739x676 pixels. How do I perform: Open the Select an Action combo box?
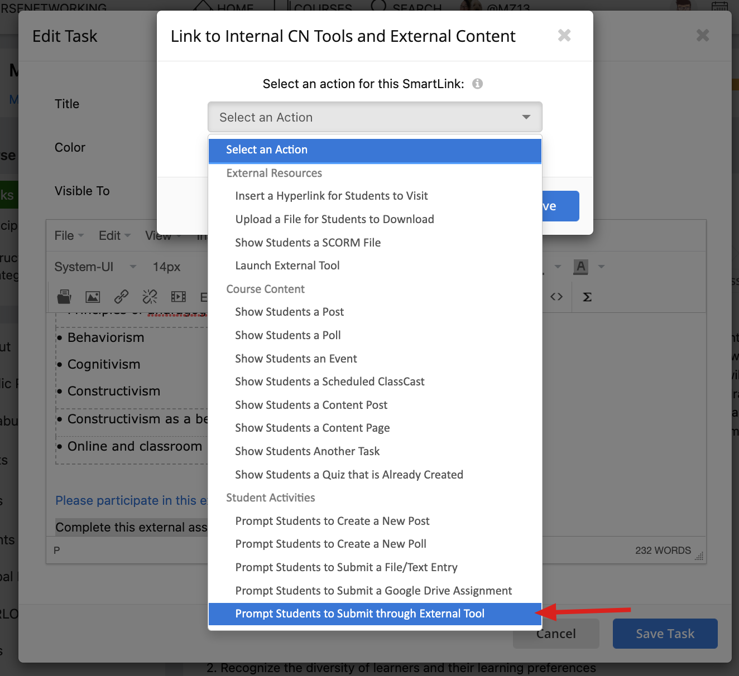click(x=375, y=117)
